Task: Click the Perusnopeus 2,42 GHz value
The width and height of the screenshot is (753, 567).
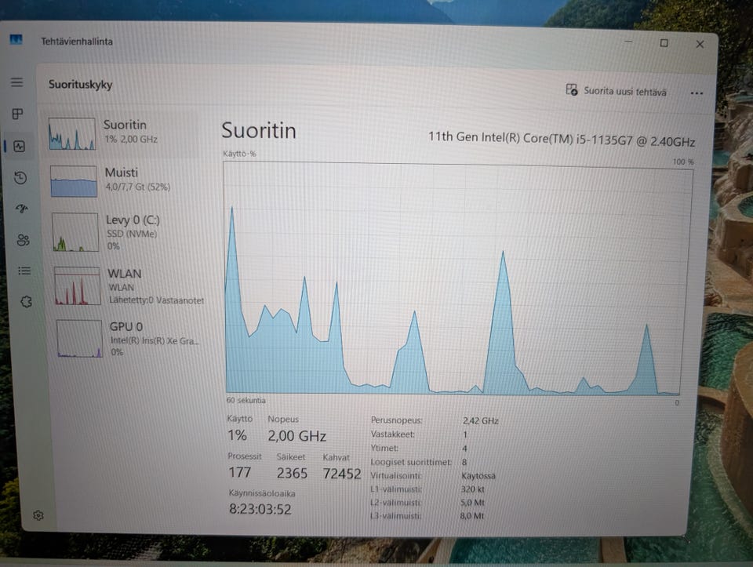Action: point(480,420)
